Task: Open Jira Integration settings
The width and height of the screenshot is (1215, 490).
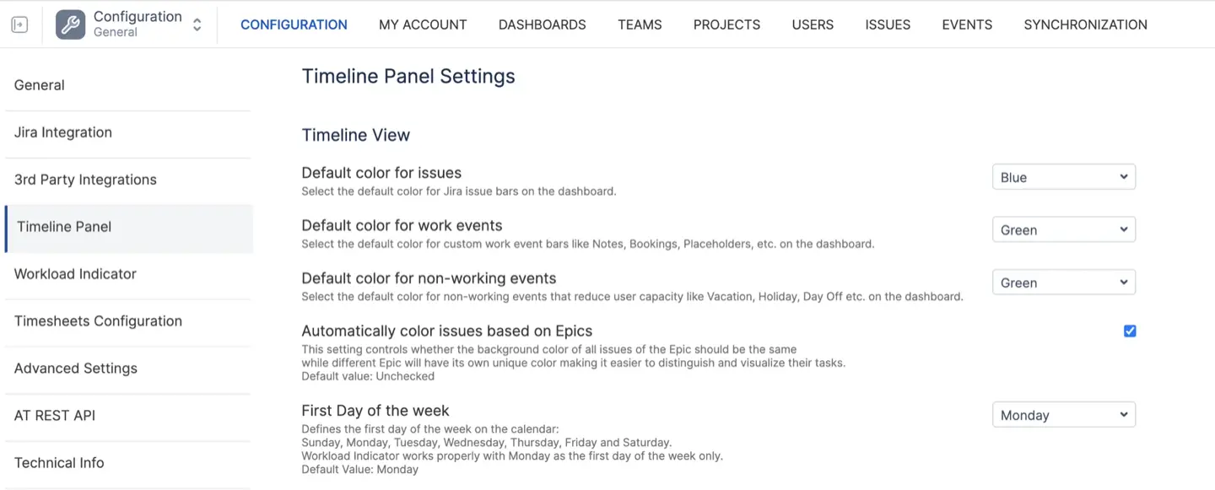Action: 62,132
